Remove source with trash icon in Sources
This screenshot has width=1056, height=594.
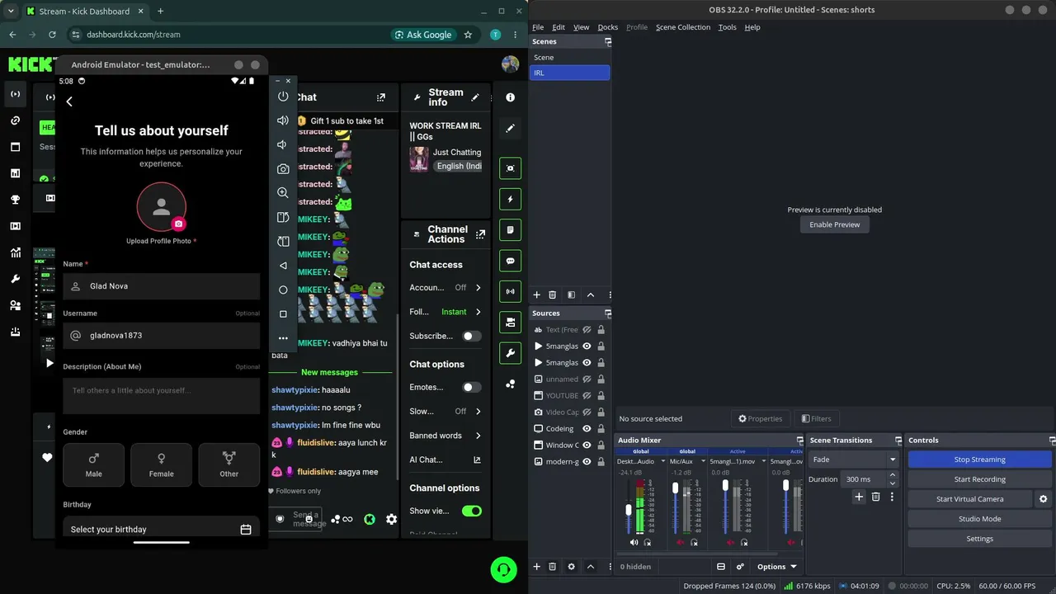click(x=553, y=567)
